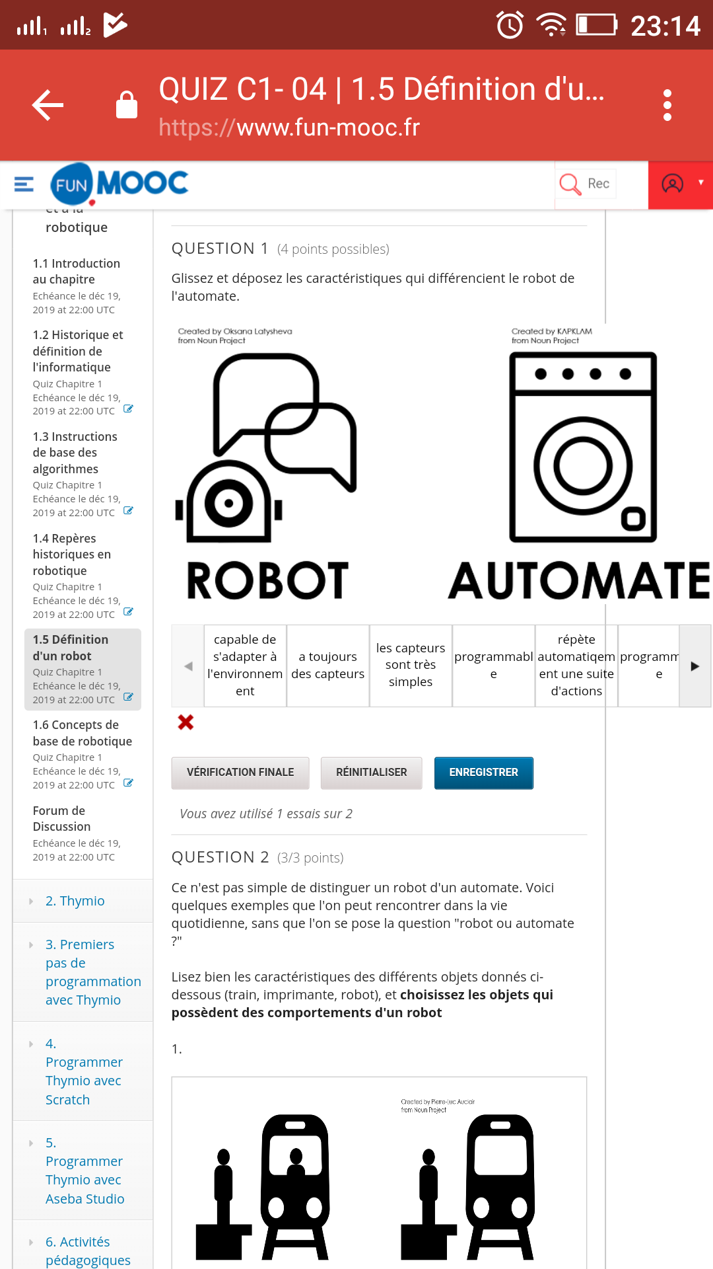Viewport: 713px width, 1269px height.
Task: Tap the alarm clock status icon
Action: [510, 25]
